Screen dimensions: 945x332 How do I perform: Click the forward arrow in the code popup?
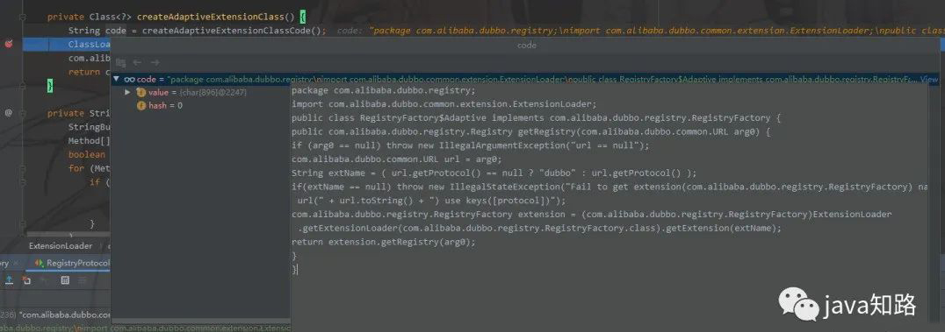(x=155, y=62)
